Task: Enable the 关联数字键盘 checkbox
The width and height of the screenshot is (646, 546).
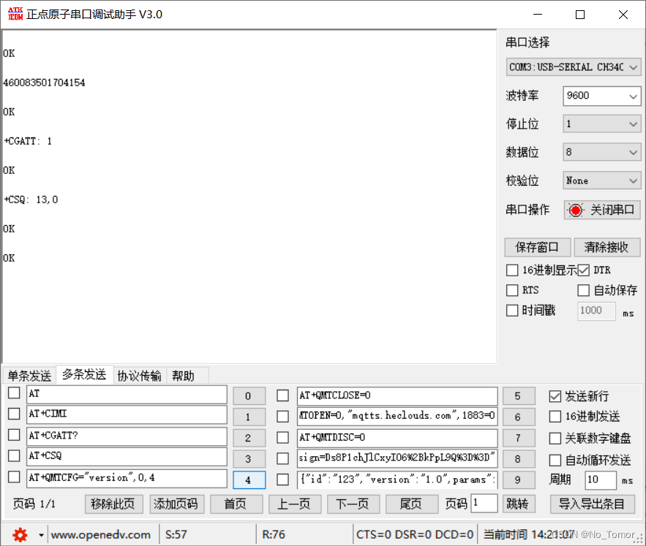Action: (x=555, y=439)
